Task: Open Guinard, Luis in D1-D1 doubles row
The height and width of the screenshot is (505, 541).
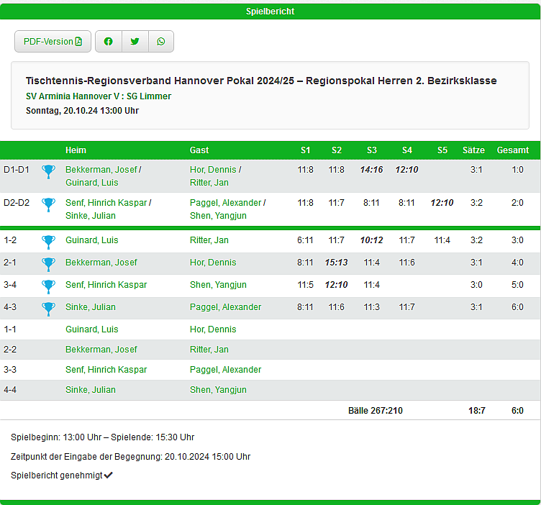Action: point(92,183)
